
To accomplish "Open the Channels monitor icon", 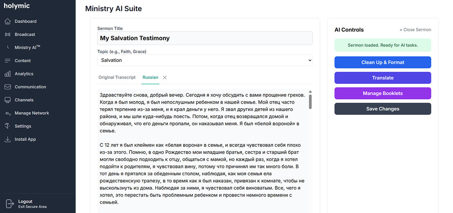I will pyautogui.click(x=7, y=100).
